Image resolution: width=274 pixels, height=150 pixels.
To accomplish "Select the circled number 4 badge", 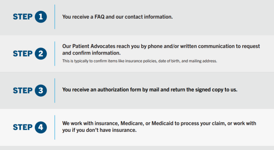I will point(41,127).
